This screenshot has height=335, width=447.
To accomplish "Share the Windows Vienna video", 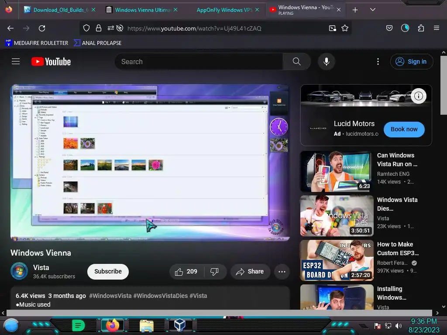I will coord(250,271).
